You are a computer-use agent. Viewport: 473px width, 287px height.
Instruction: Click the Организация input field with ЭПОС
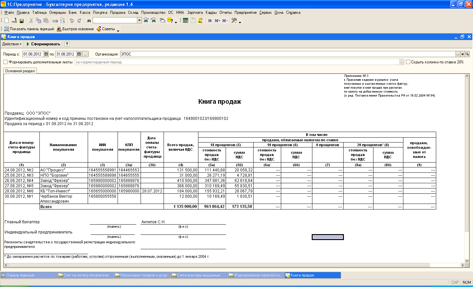tap(288, 54)
